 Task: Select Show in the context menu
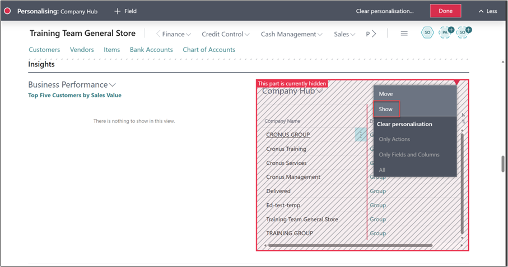(x=386, y=109)
